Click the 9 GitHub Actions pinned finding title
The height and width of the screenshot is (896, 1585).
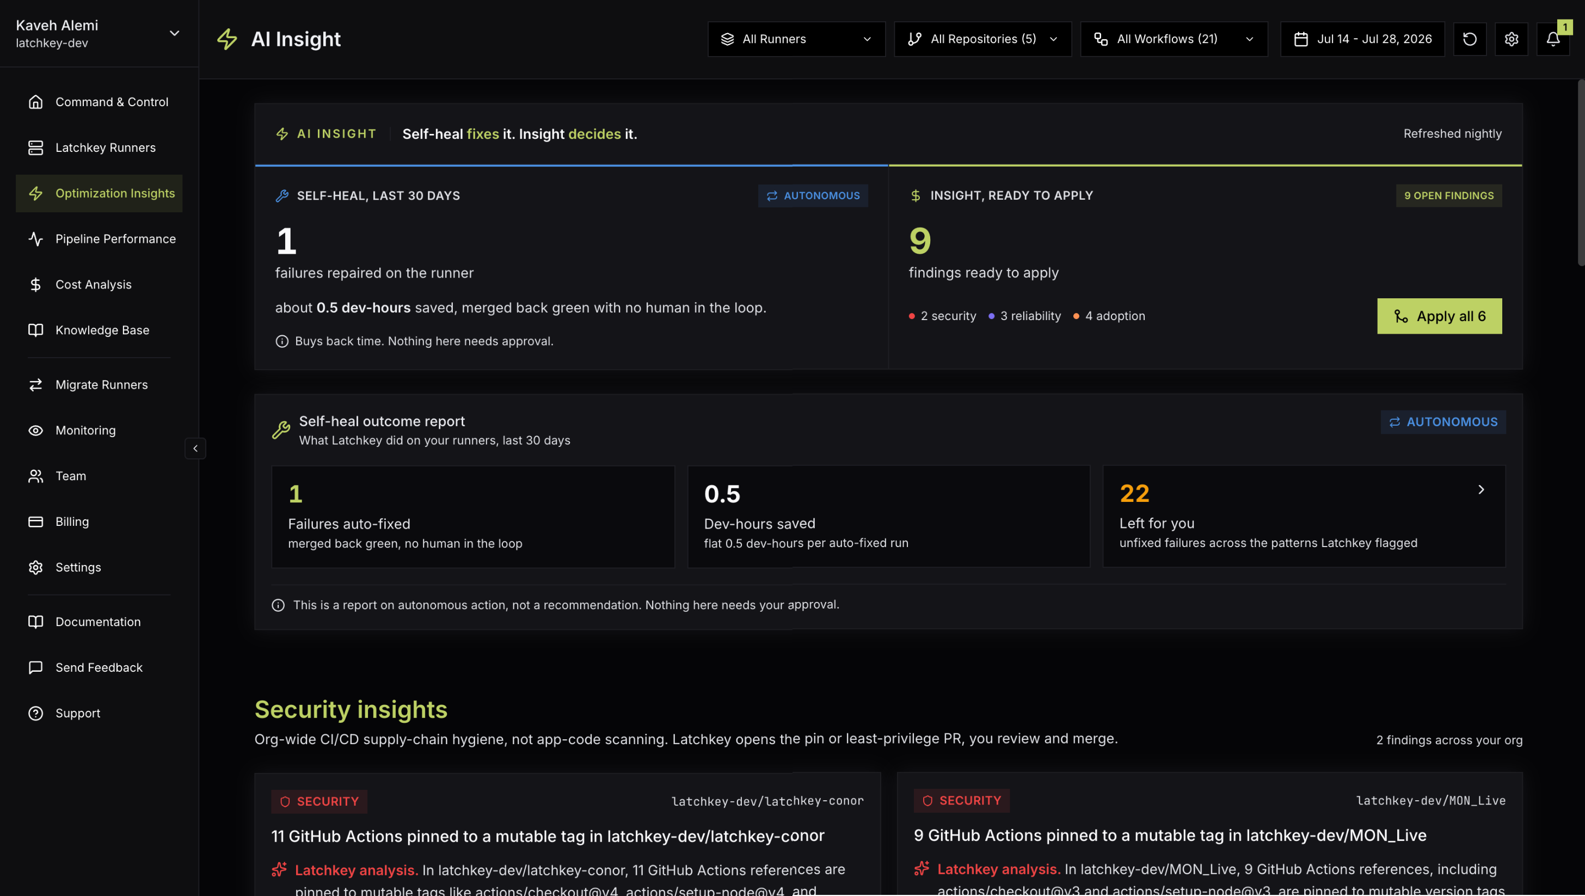(1170, 835)
